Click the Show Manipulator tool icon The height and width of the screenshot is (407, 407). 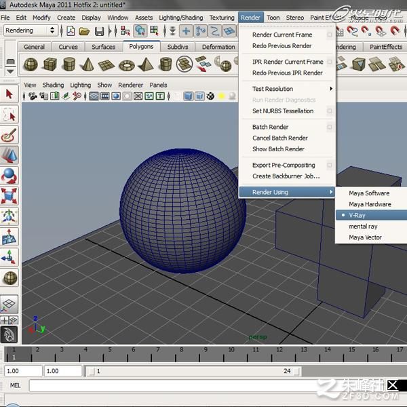point(9,257)
